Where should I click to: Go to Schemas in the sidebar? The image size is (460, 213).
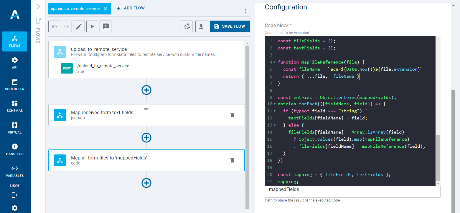click(x=15, y=106)
